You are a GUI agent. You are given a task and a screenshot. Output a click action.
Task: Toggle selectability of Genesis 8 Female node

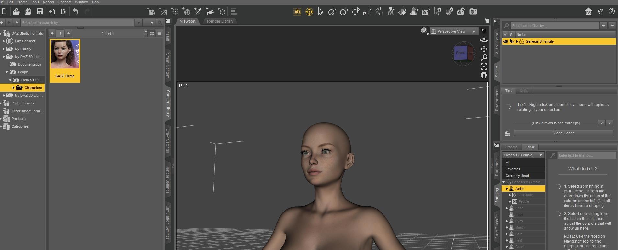(512, 41)
